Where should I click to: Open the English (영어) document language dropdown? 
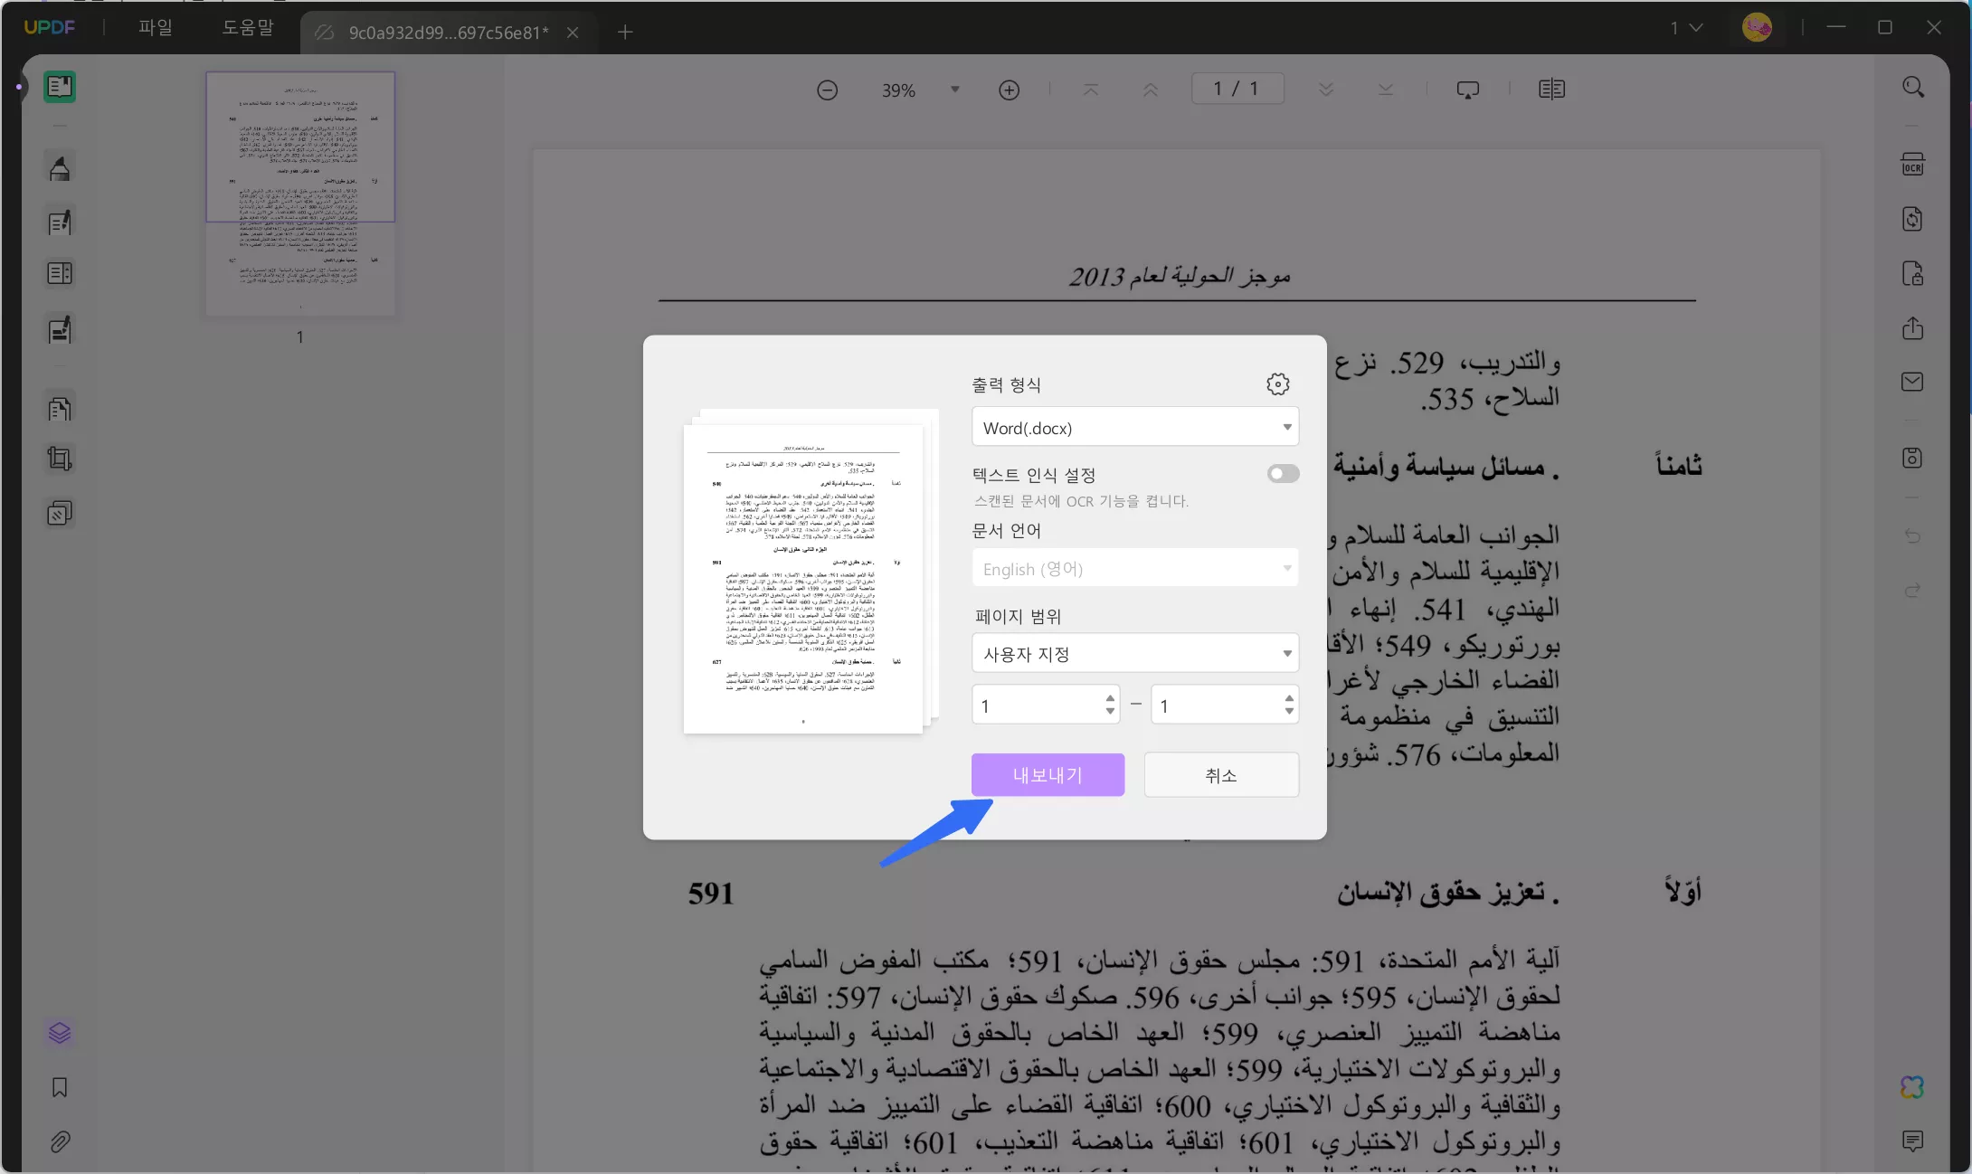[x=1135, y=568]
